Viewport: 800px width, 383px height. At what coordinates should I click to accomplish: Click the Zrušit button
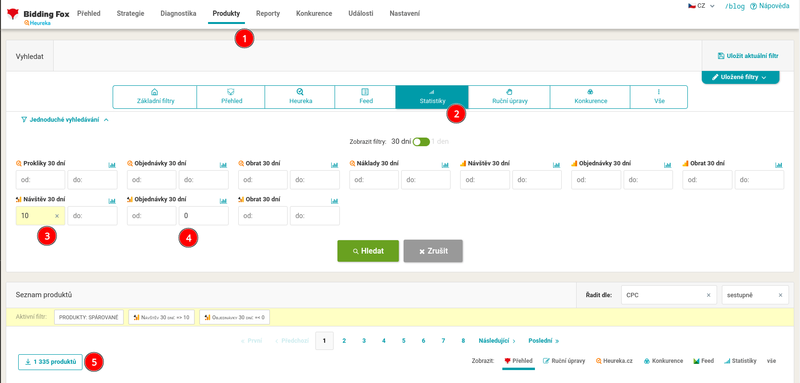pos(433,251)
